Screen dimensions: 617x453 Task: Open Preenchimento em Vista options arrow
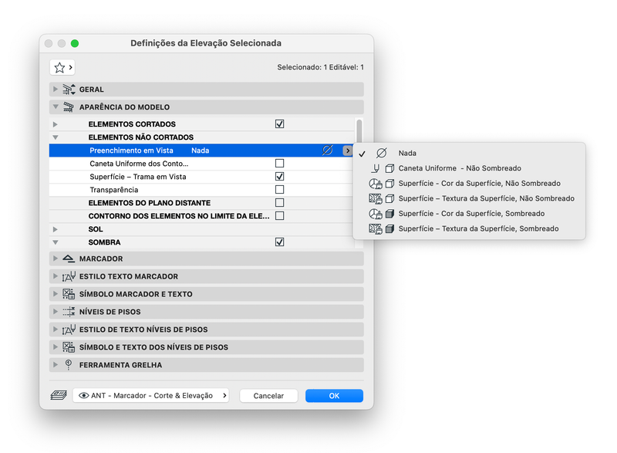[x=348, y=150]
